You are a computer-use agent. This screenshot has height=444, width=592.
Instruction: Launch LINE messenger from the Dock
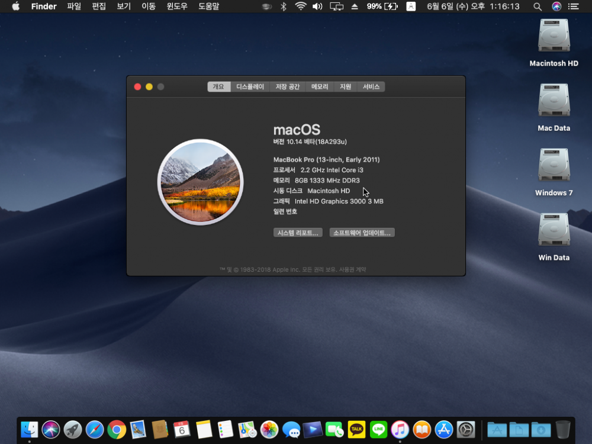[378, 430]
